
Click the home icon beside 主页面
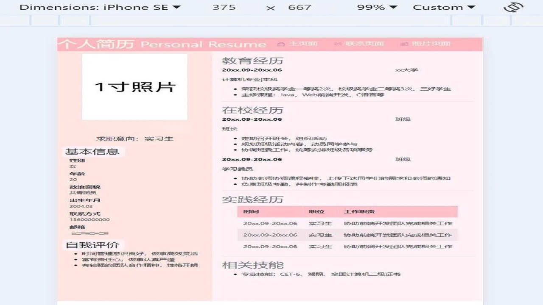click(x=281, y=44)
